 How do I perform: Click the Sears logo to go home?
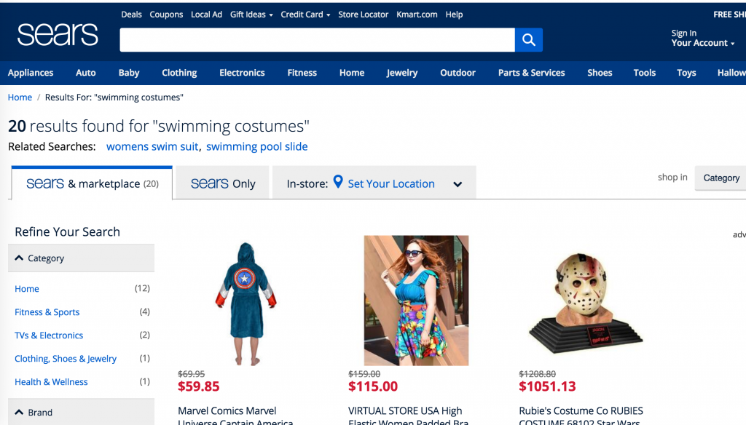tap(57, 33)
